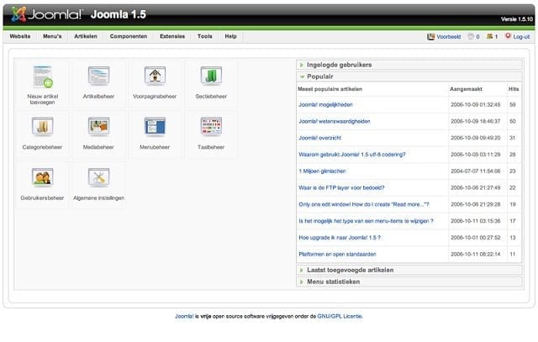Click the red Log-uit icon
The height and width of the screenshot is (342, 538).
click(x=508, y=36)
